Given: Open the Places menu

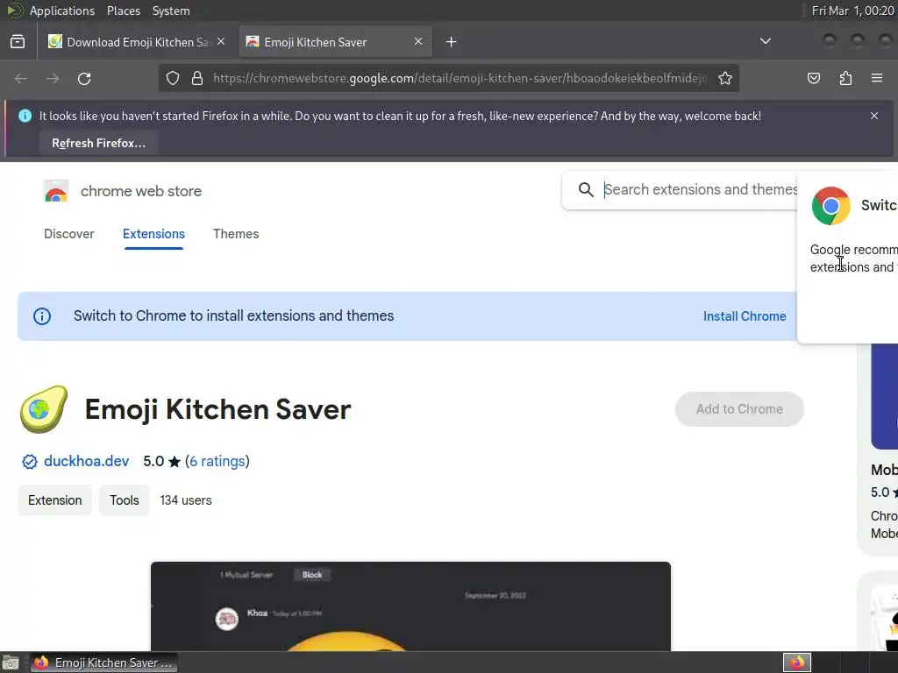Looking at the screenshot, I should (123, 11).
